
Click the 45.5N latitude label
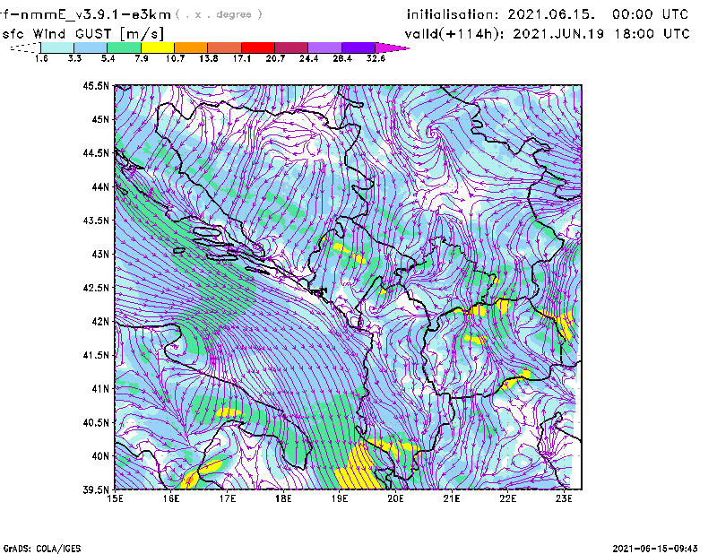[96, 85]
